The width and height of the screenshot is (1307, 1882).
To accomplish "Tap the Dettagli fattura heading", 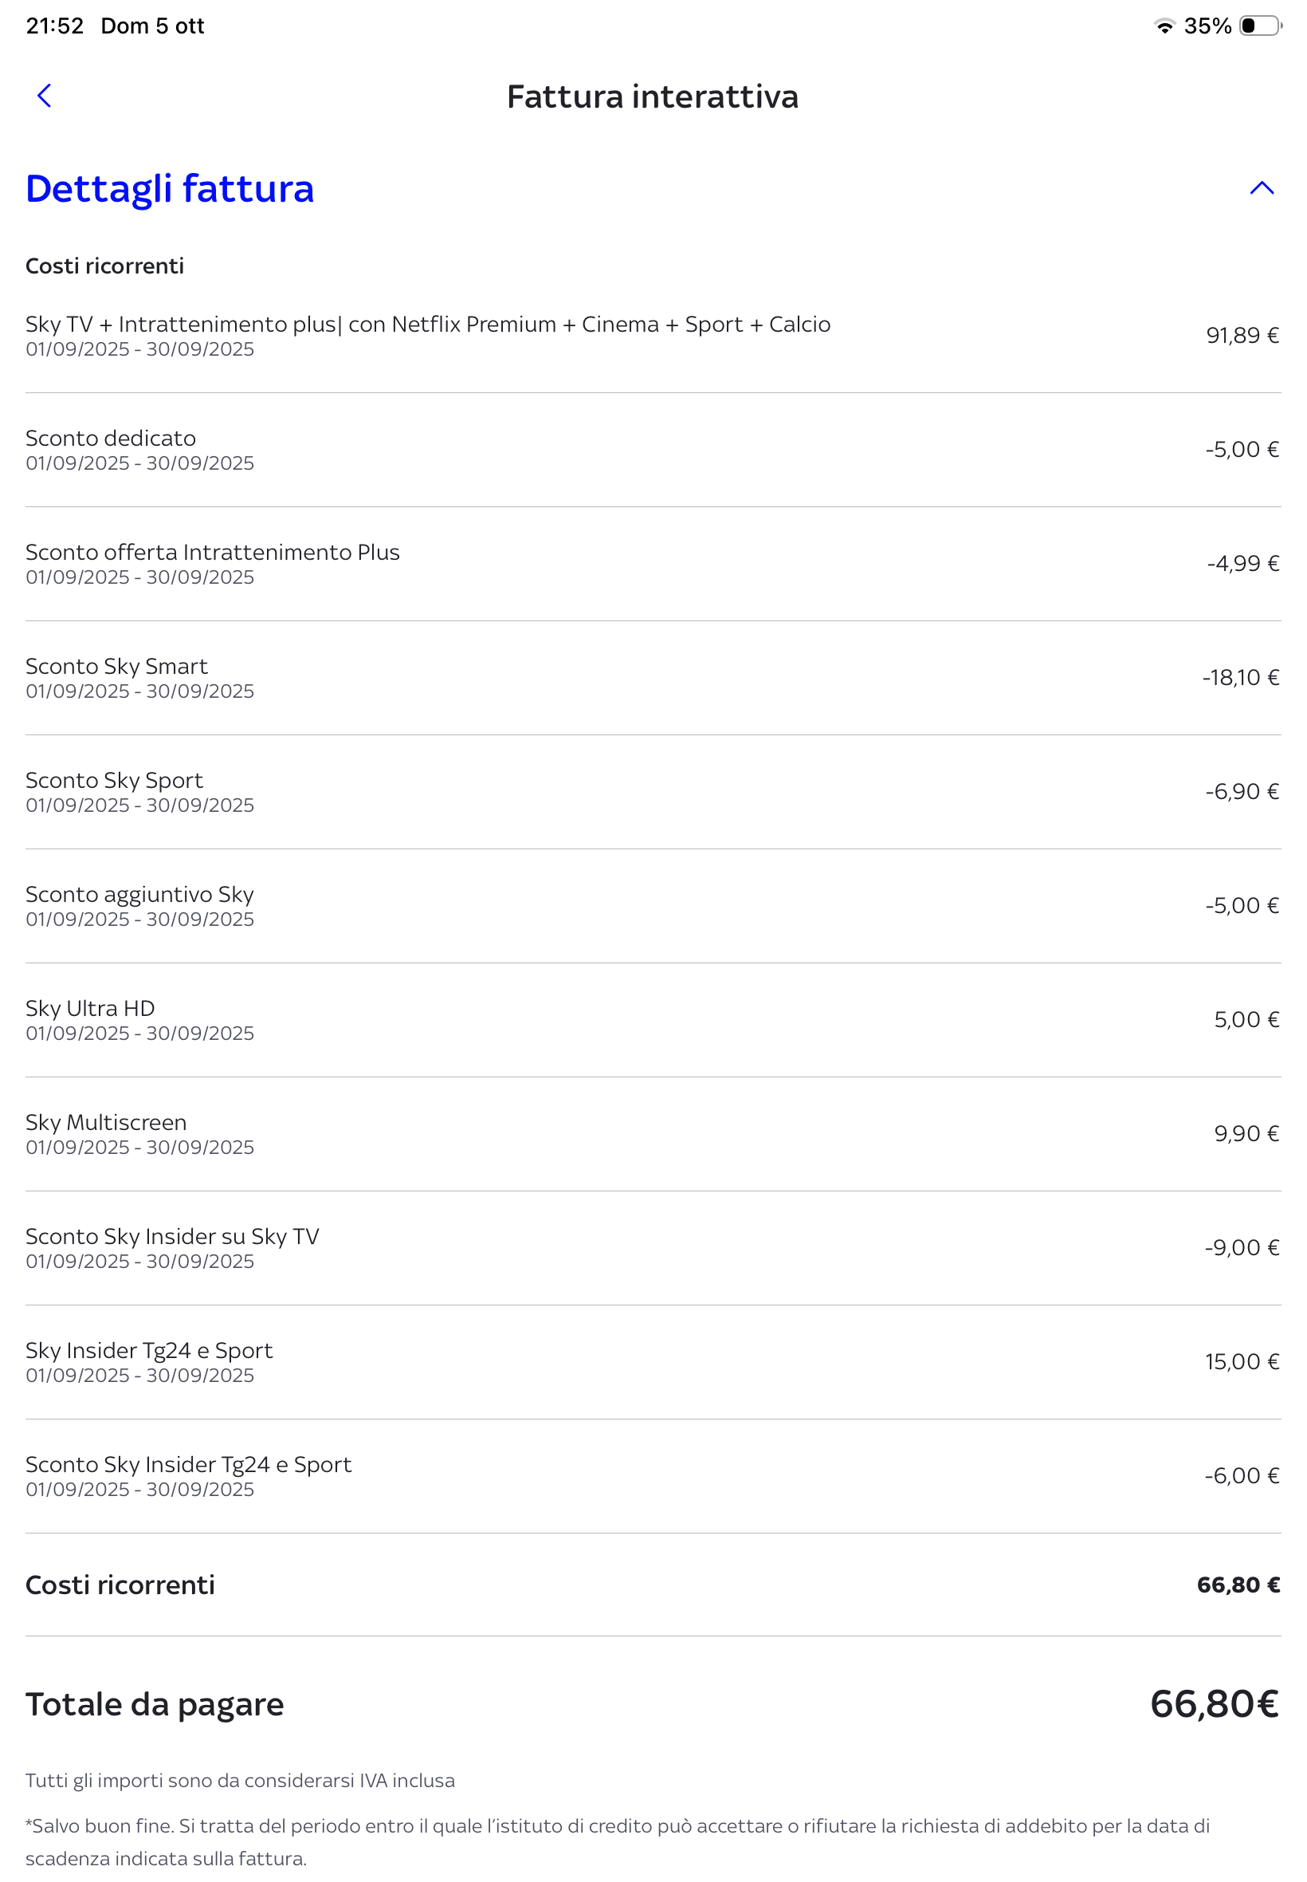I will (x=170, y=188).
